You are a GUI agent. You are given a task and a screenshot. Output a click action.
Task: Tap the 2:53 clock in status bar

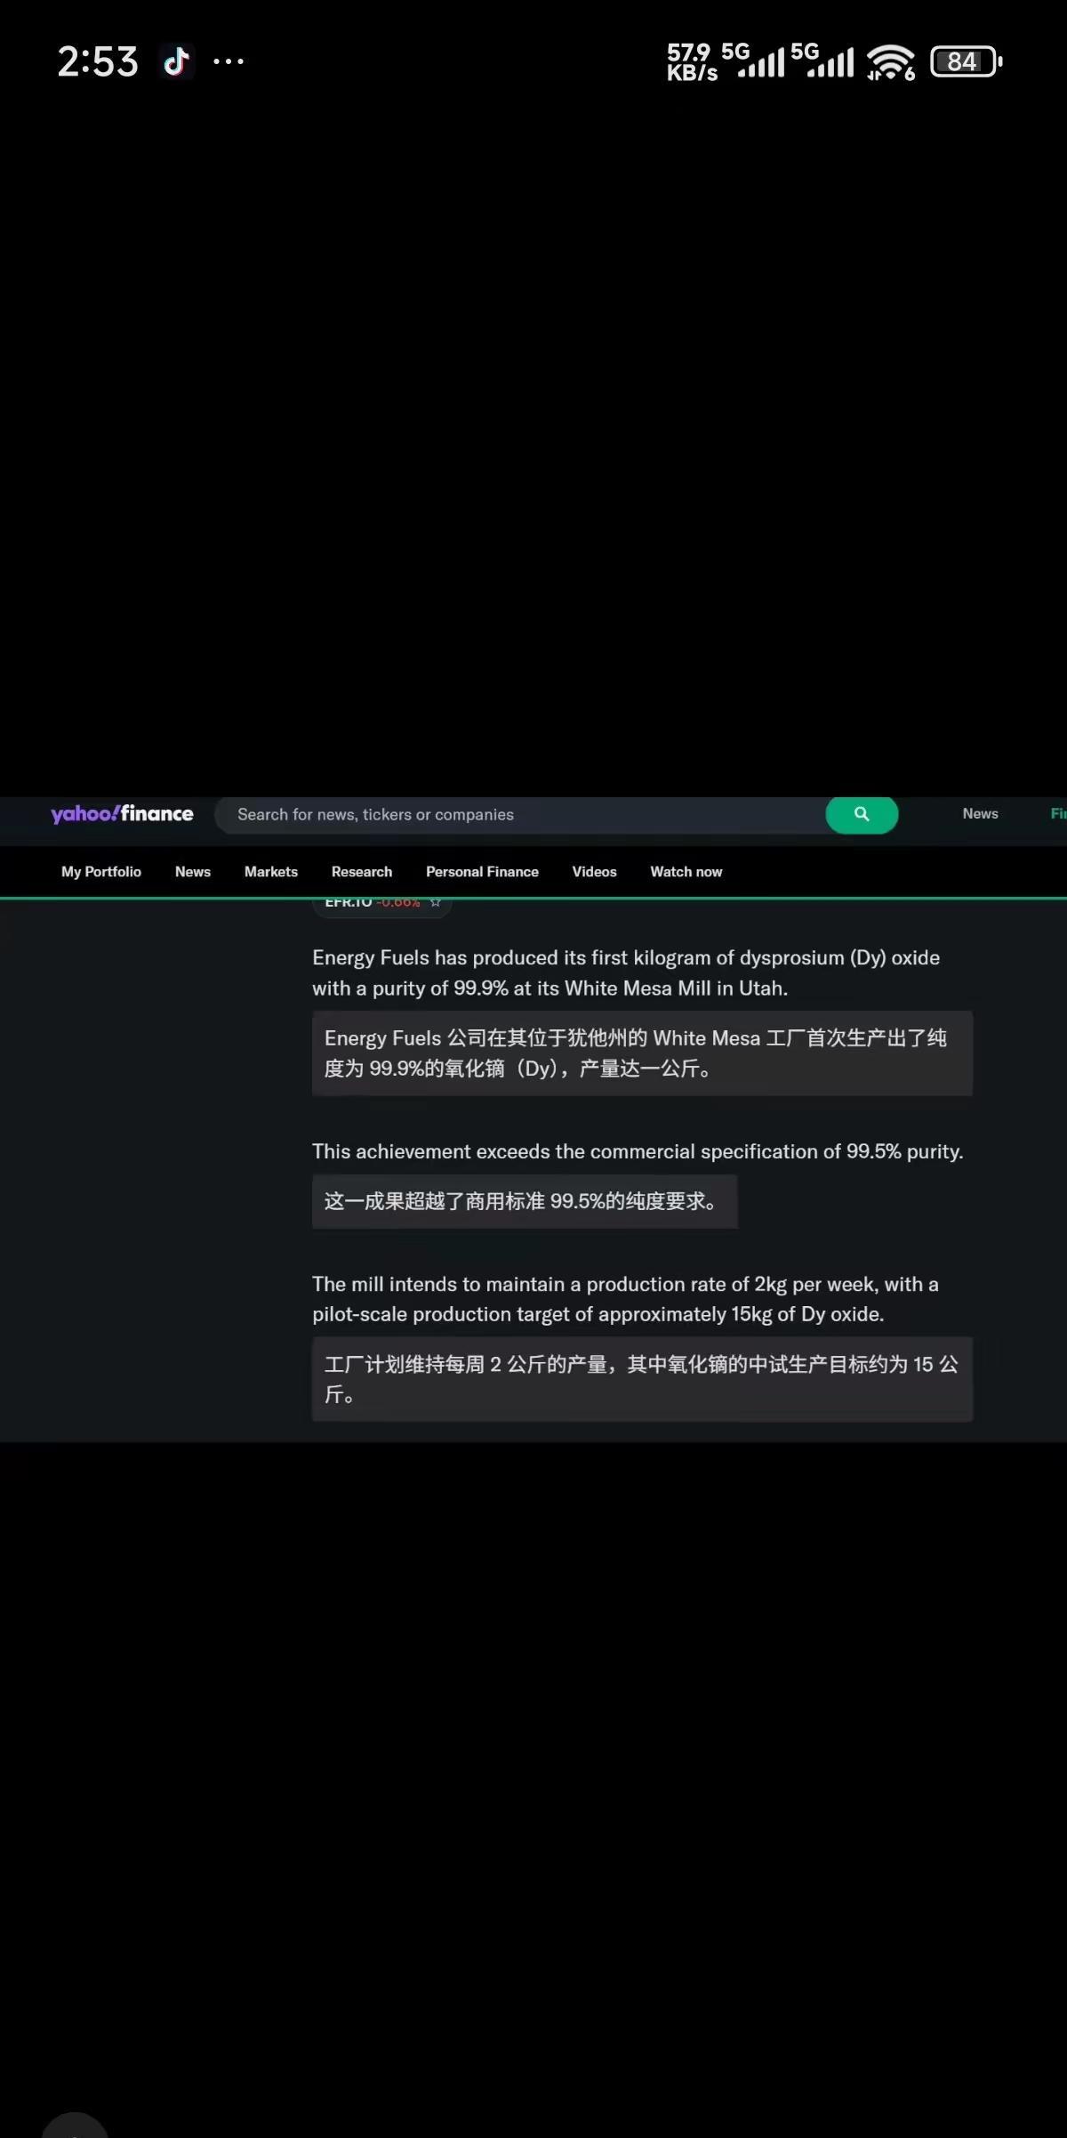pyautogui.click(x=98, y=61)
